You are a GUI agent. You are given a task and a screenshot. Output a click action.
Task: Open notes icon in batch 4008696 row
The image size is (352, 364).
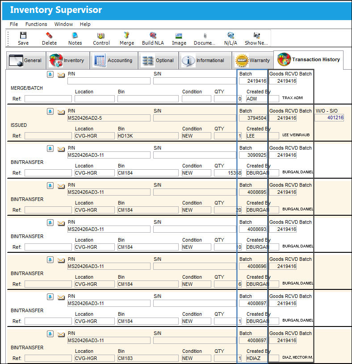[x=50, y=259]
